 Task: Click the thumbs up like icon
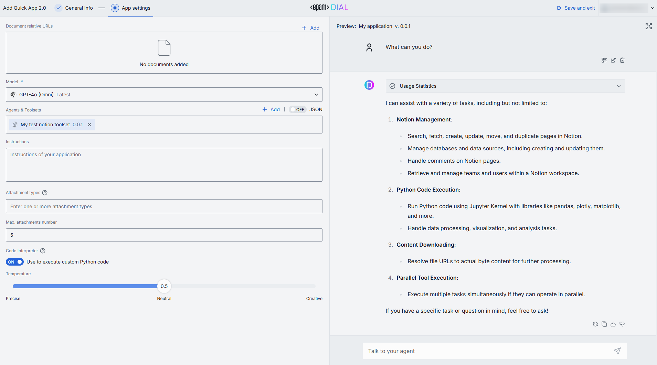(613, 324)
